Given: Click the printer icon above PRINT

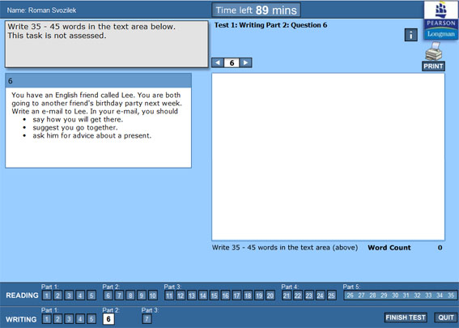Looking at the screenshot, I should point(434,51).
